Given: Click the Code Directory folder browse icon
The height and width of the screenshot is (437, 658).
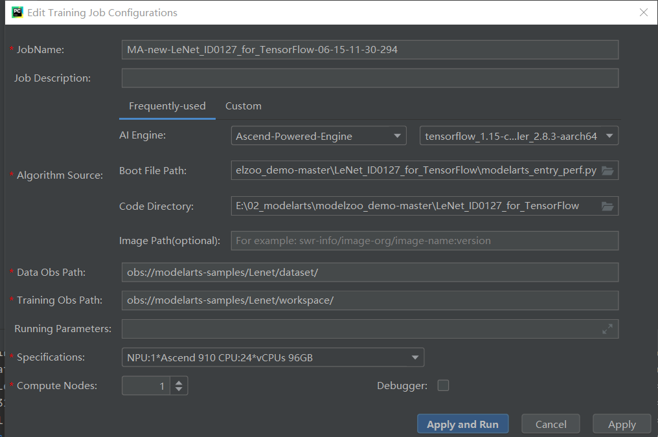Looking at the screenshot, I should [x=607, y=207].
